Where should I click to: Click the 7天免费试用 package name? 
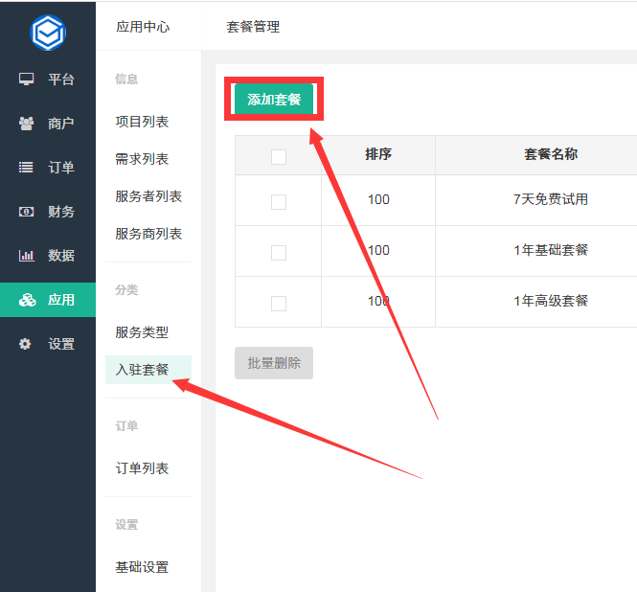[x=551, y=199]
